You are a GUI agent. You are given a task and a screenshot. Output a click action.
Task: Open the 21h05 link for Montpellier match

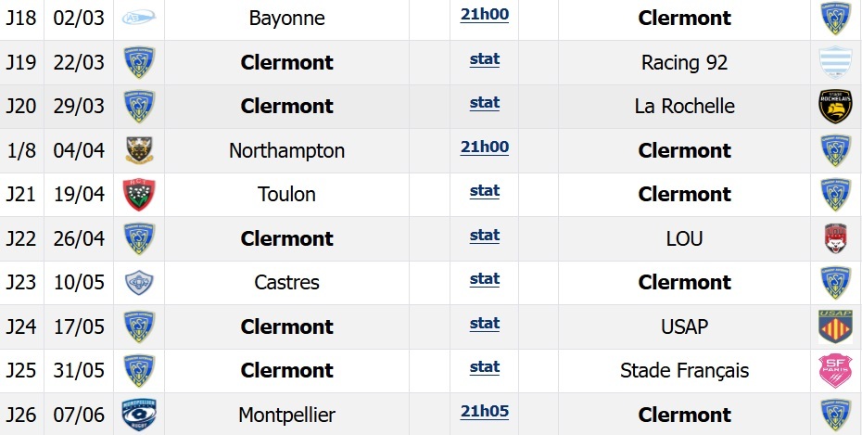[485, 412]
